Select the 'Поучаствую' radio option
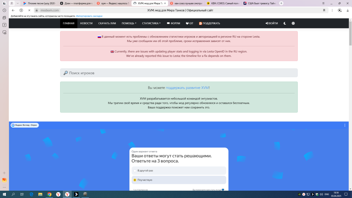 [x=179, y=180]
